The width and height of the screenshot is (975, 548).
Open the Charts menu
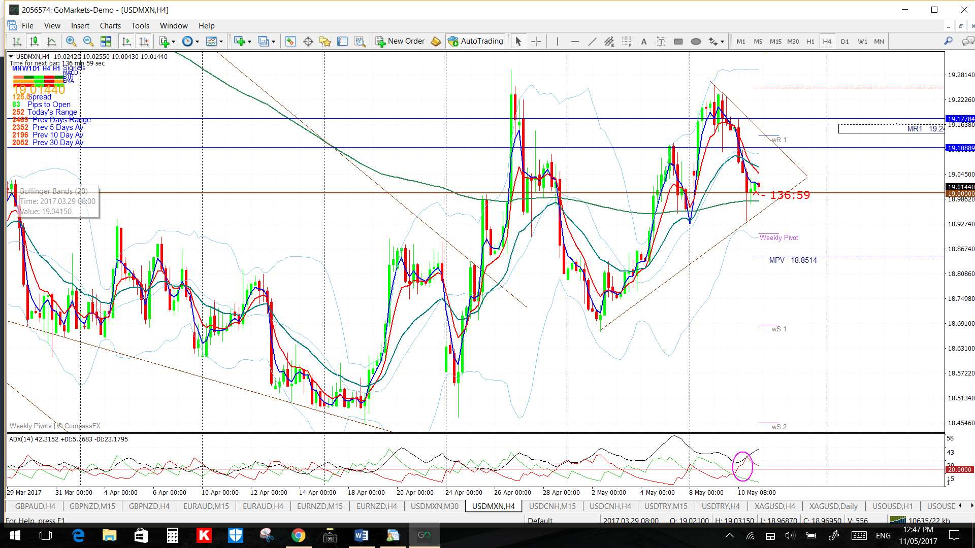point(110,26)
